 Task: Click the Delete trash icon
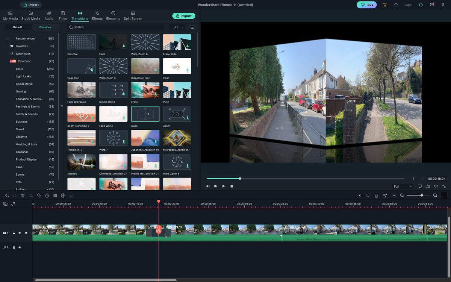pos(23,196)
